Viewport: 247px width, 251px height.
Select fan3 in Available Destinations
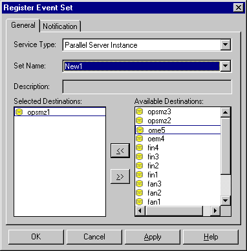click(x=178, y=184)
